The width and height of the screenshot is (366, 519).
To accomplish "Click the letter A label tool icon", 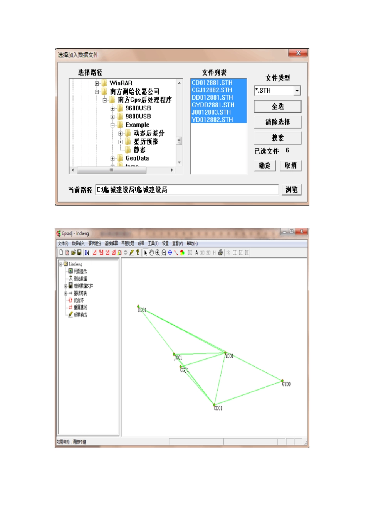I will click(196, 252).
